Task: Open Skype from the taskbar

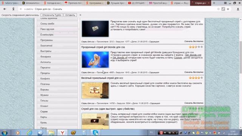Action: (x=95, y=133)
